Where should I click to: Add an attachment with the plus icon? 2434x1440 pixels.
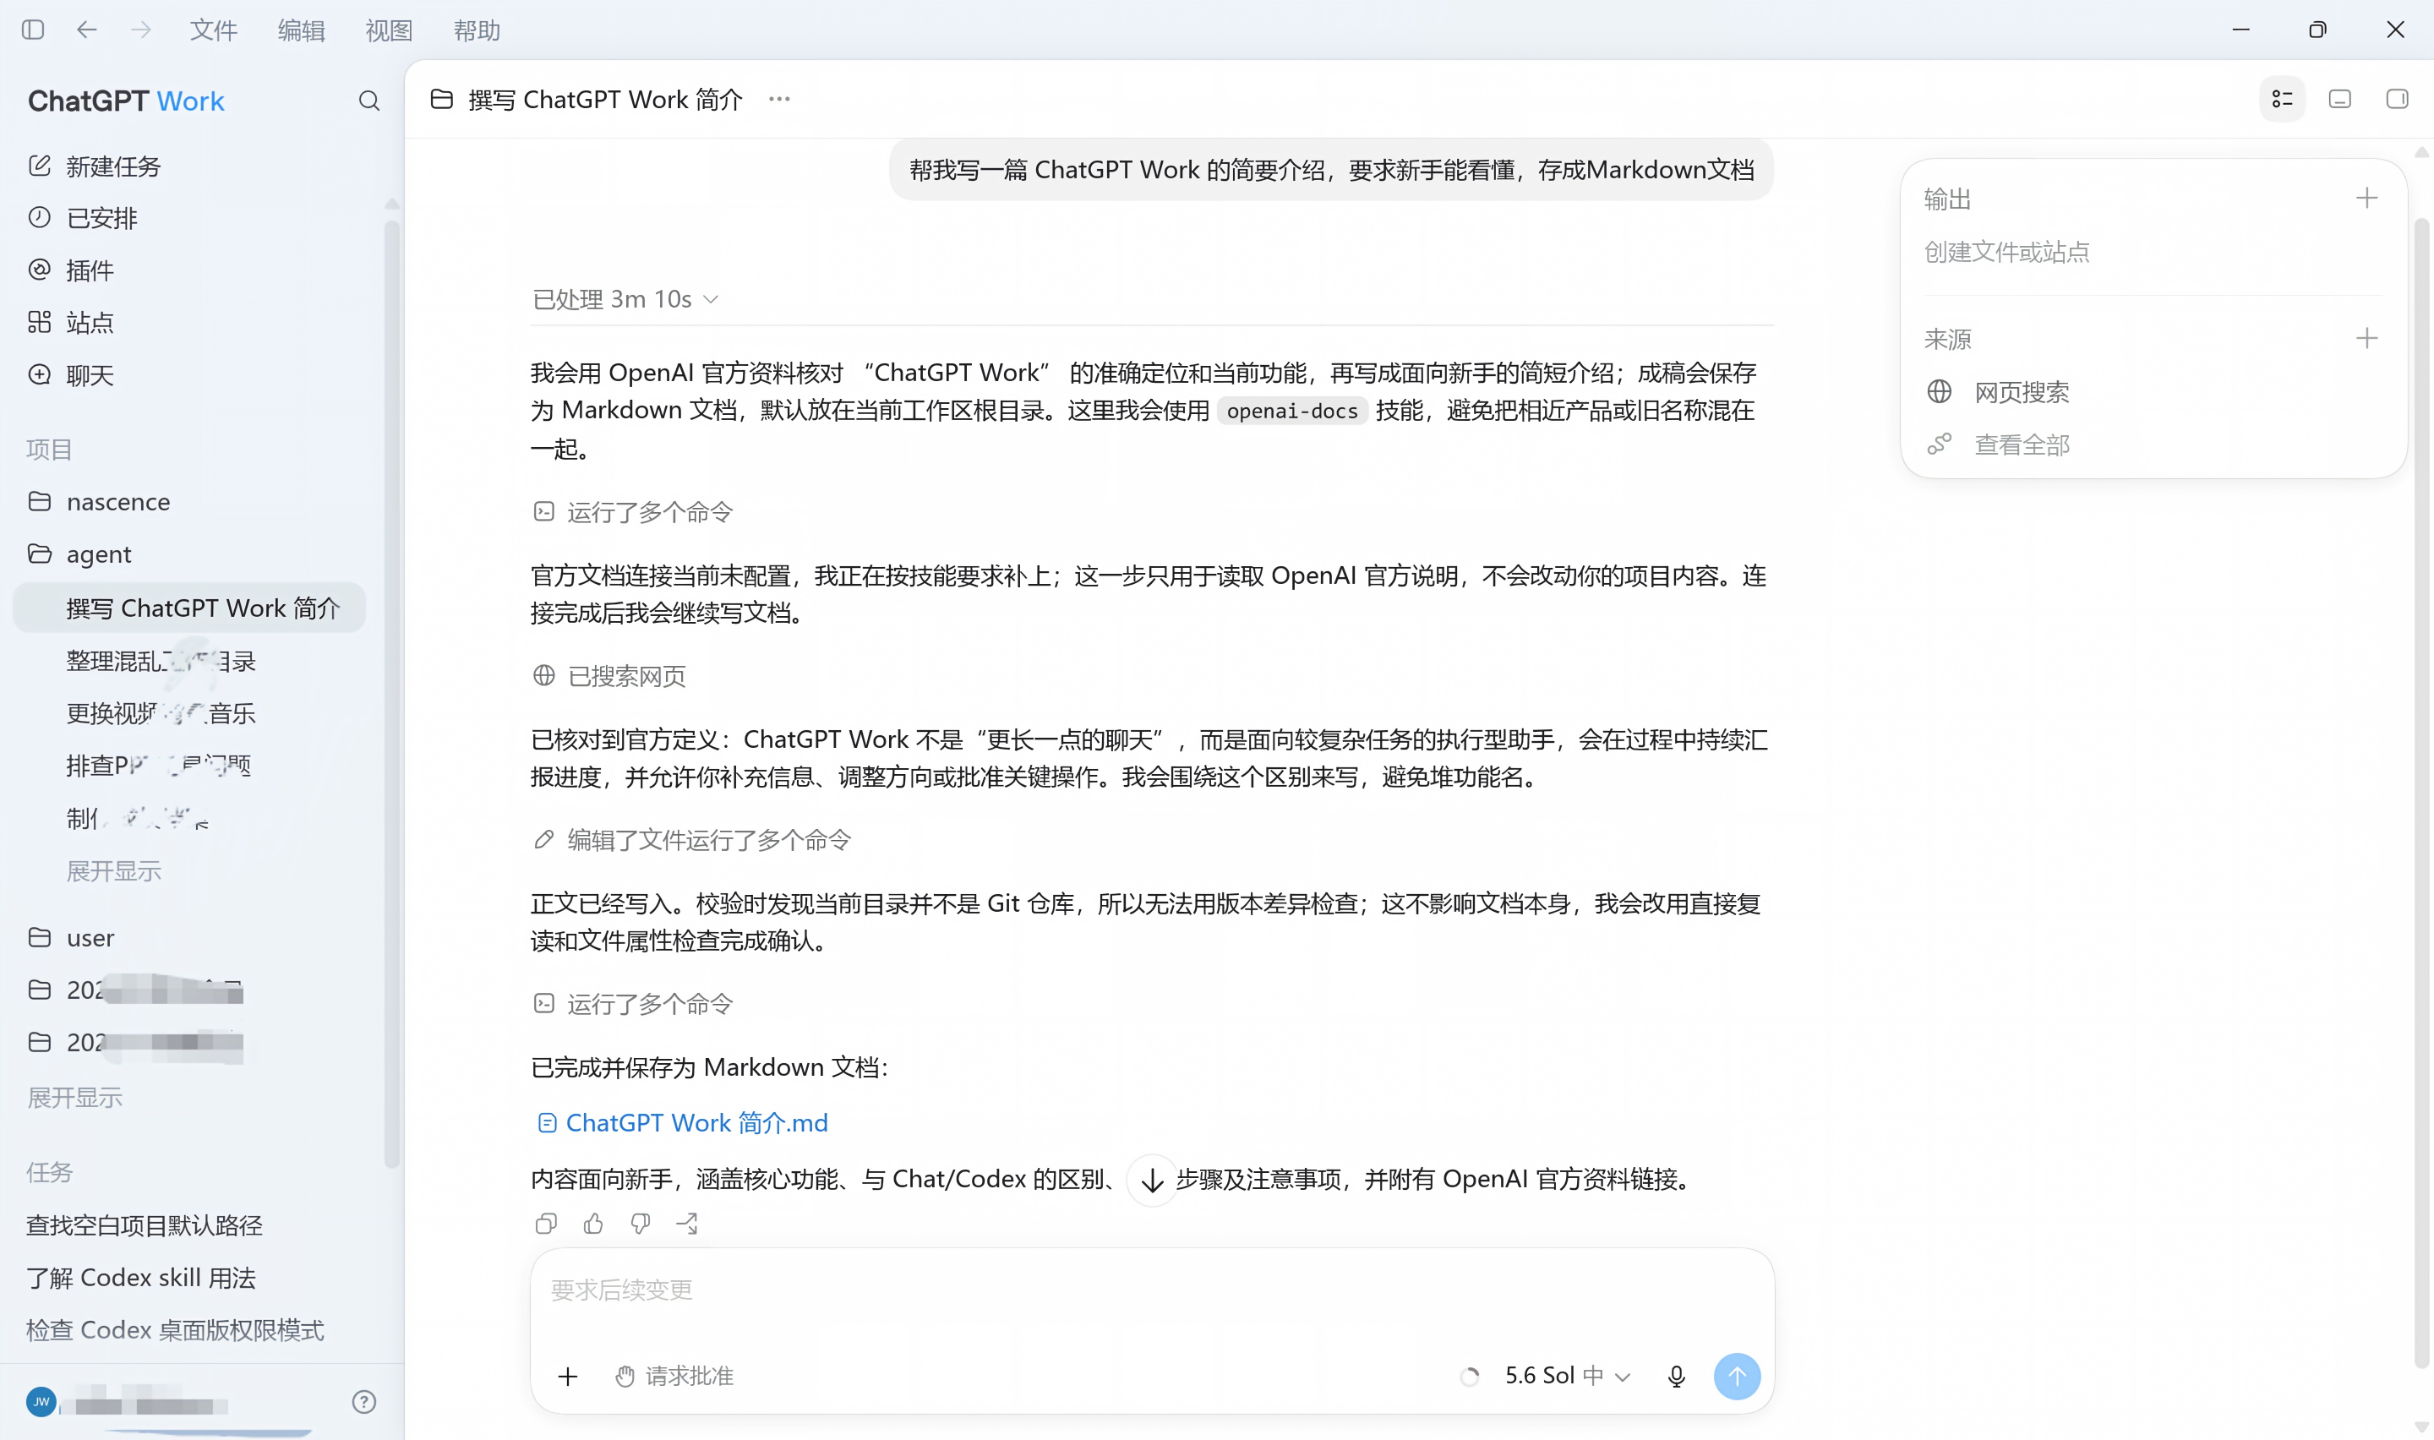tap(568, 1377)
